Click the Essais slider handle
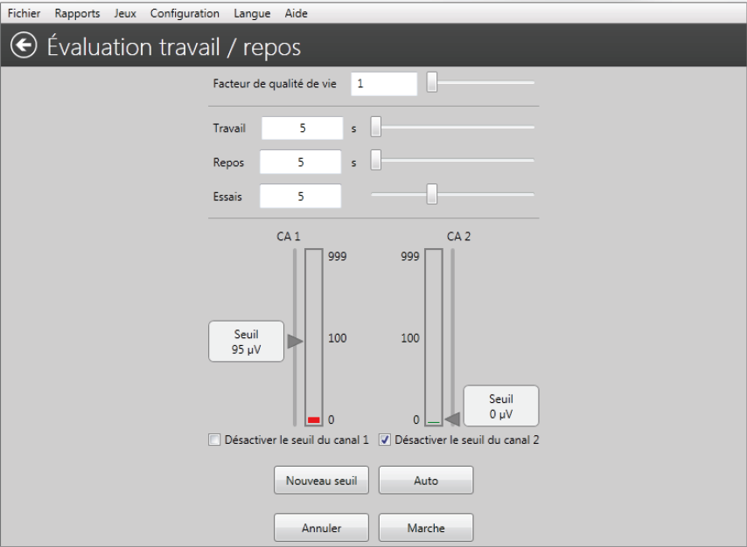 click(x=431, y=195)
